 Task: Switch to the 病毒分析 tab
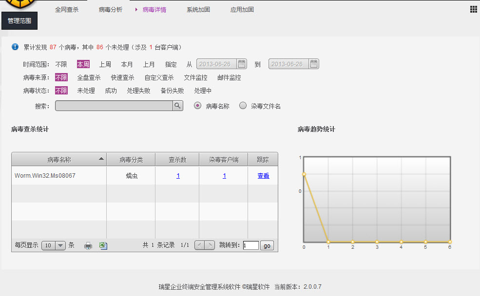click(111, 10)
